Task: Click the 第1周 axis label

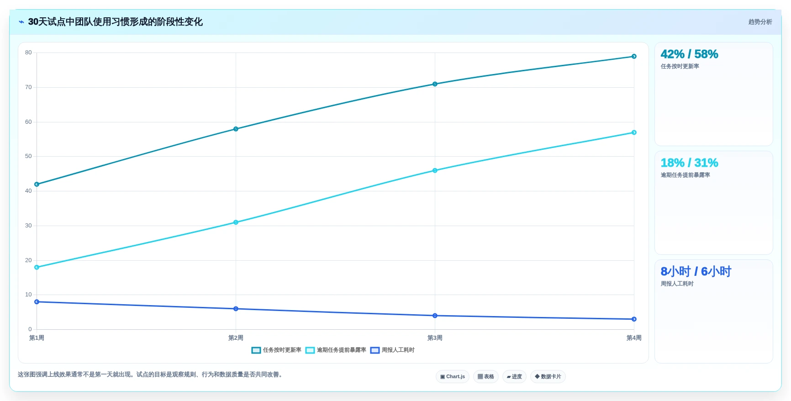Action: [37, 338]
